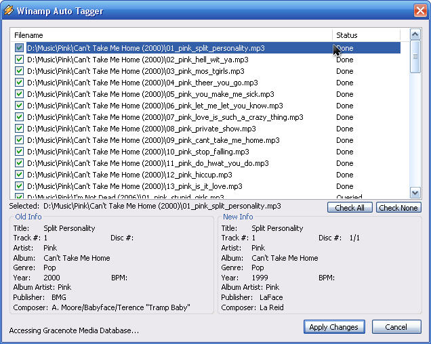Click the file list scrollbar thumb
Image resolution: width=431 pixels, height=344 pixels.
click(x=415, y=57)
